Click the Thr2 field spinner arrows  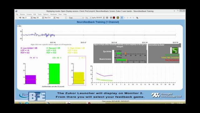66,18
